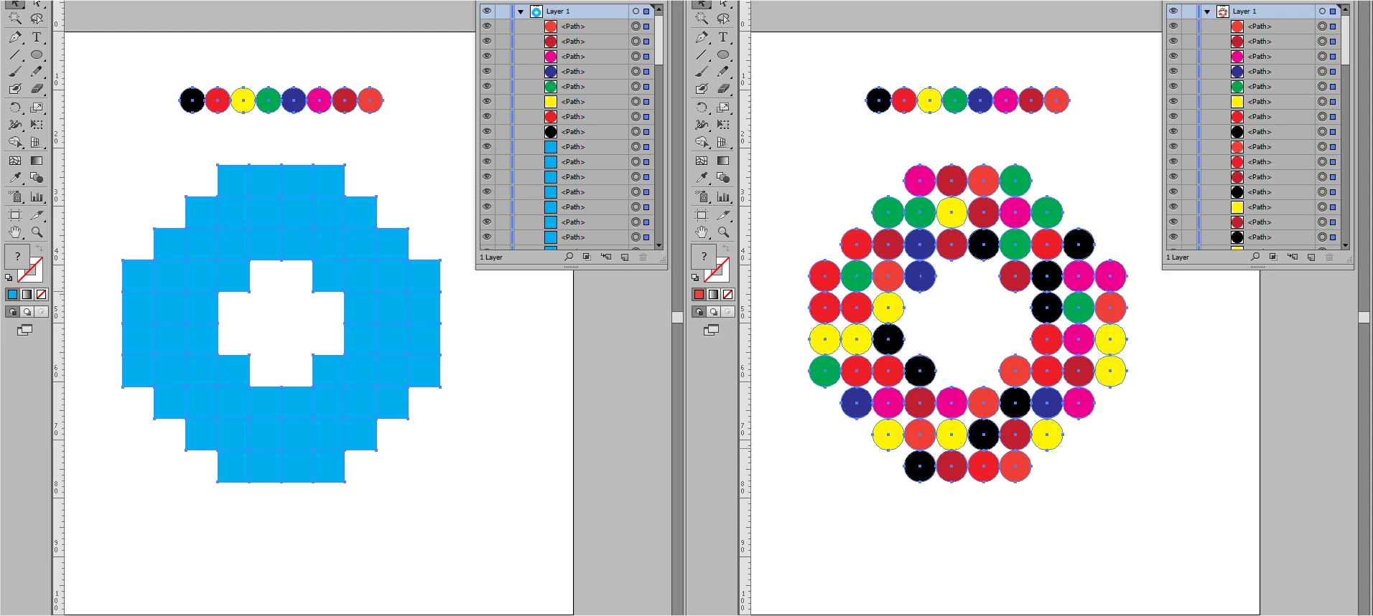
Task: Choose the Scale tool in left window
Action: coord(37,108)
